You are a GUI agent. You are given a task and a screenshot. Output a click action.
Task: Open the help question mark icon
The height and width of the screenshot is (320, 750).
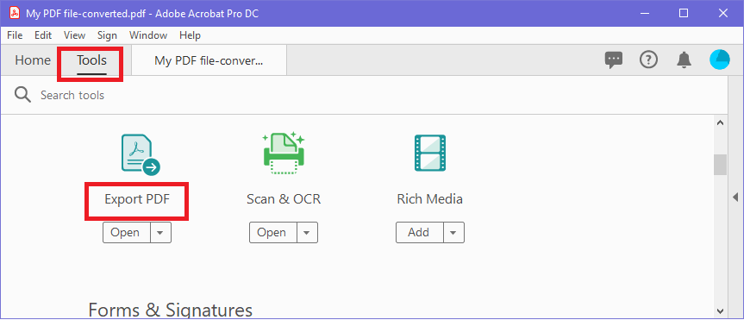(648, 60)
